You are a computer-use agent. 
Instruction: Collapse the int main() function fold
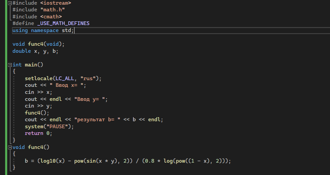tap(10, 65)
